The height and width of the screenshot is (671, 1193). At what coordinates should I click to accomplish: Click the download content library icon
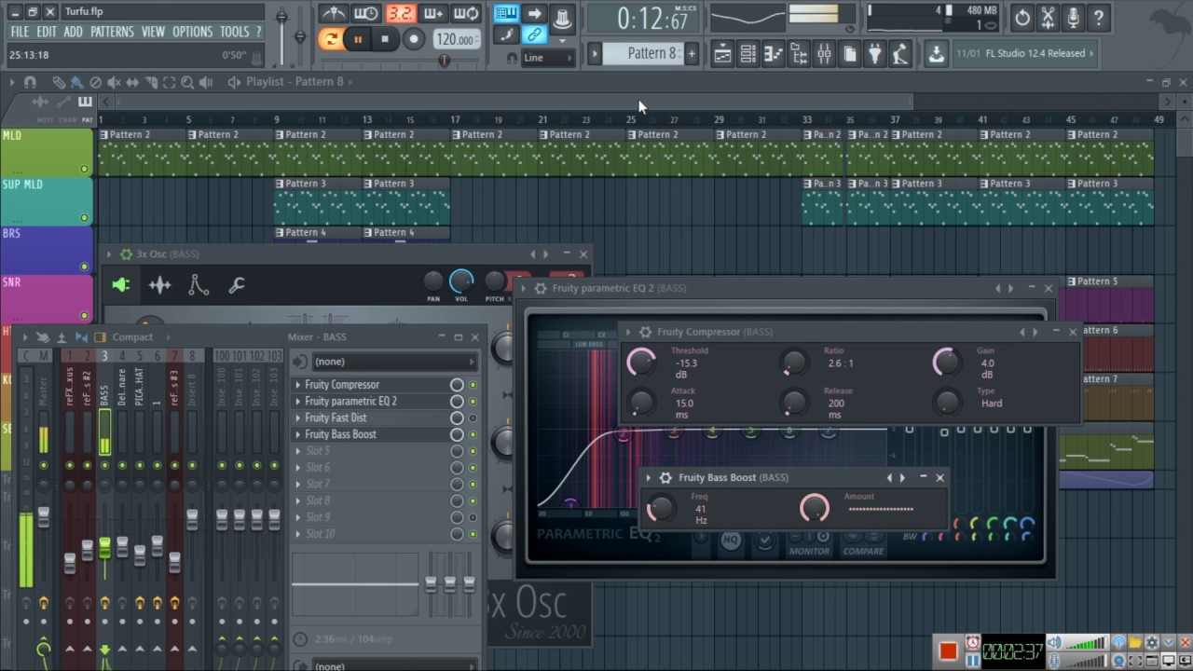(x=936, y=54)
